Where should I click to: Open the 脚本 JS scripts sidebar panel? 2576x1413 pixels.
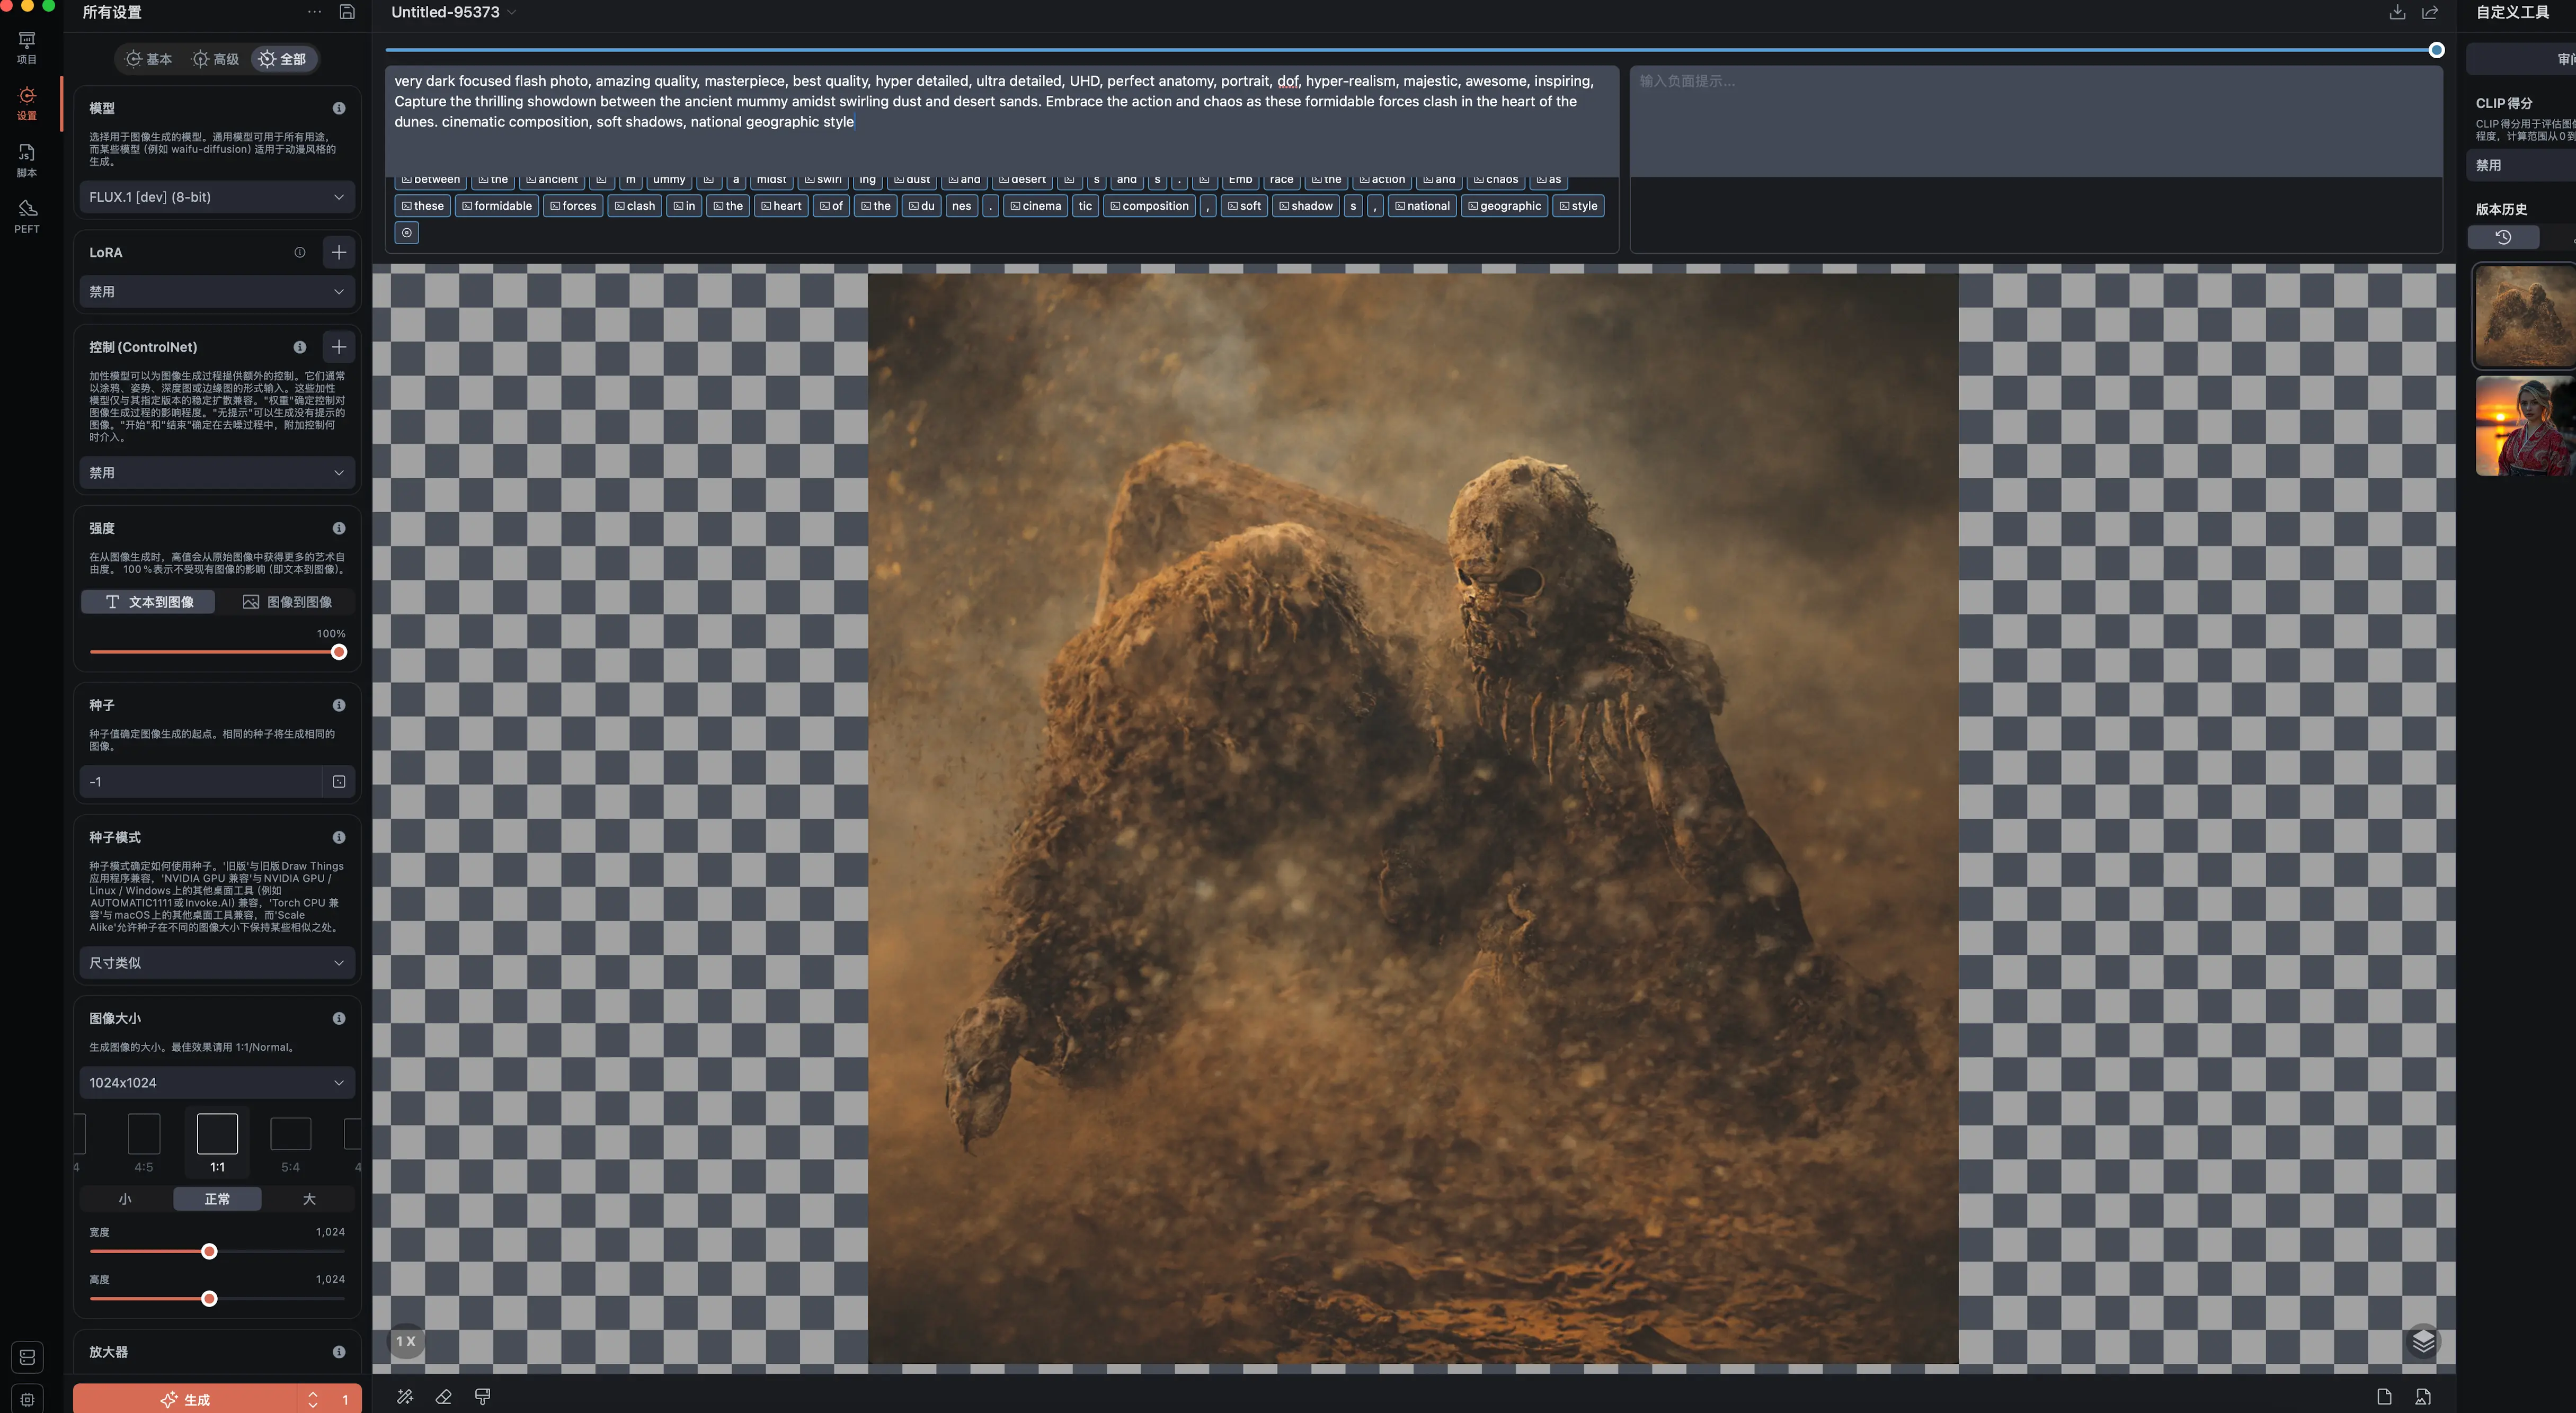(x=27, y=160)
